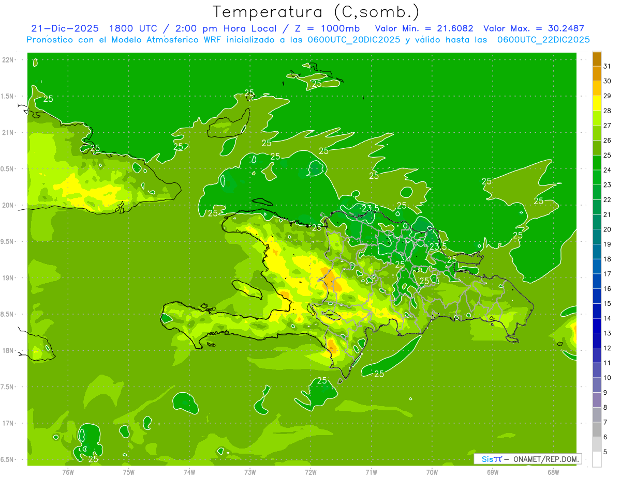Click the legend value label "24"
Image resolution: width=621 pixels, height=479 pixels.
click(x=607, y=170)
